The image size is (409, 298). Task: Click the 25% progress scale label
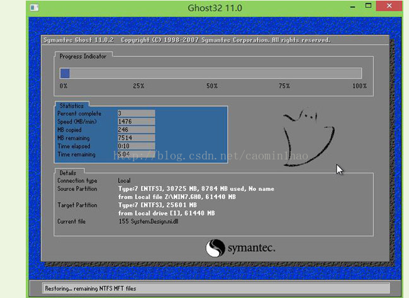pos(138,86)
